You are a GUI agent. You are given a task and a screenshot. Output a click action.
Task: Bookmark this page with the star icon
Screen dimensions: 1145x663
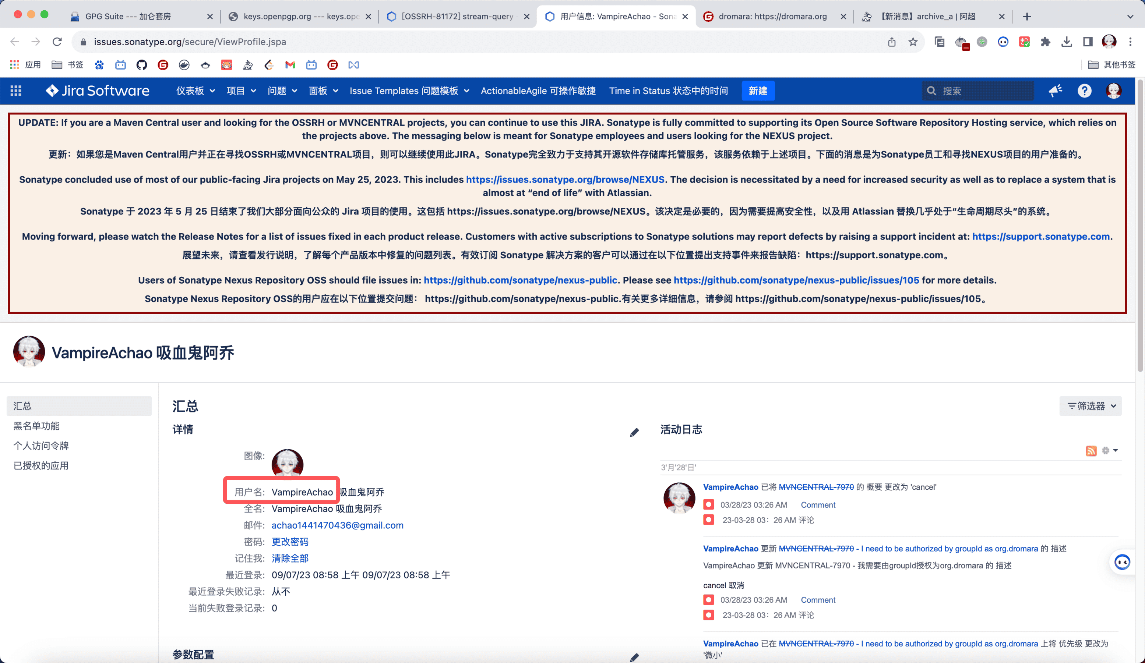[913, 42]
